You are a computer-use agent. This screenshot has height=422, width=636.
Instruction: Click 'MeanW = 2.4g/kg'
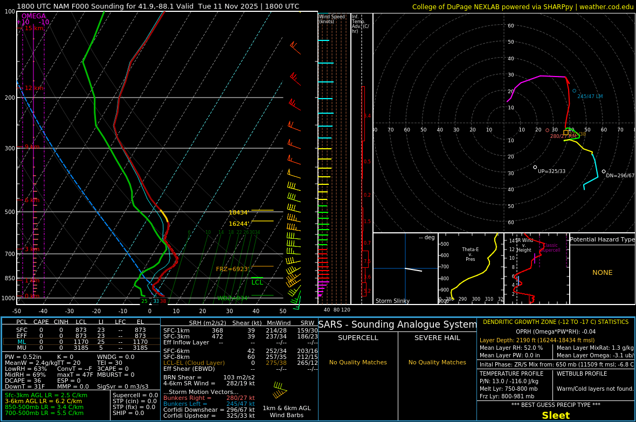click(x=30, y=363)
